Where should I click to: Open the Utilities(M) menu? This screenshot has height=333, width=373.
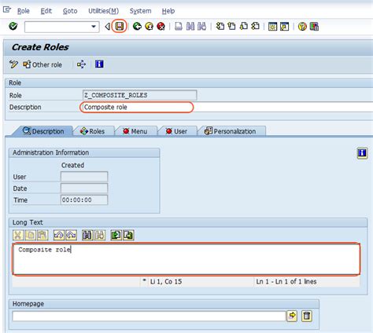tap(103, 11)
